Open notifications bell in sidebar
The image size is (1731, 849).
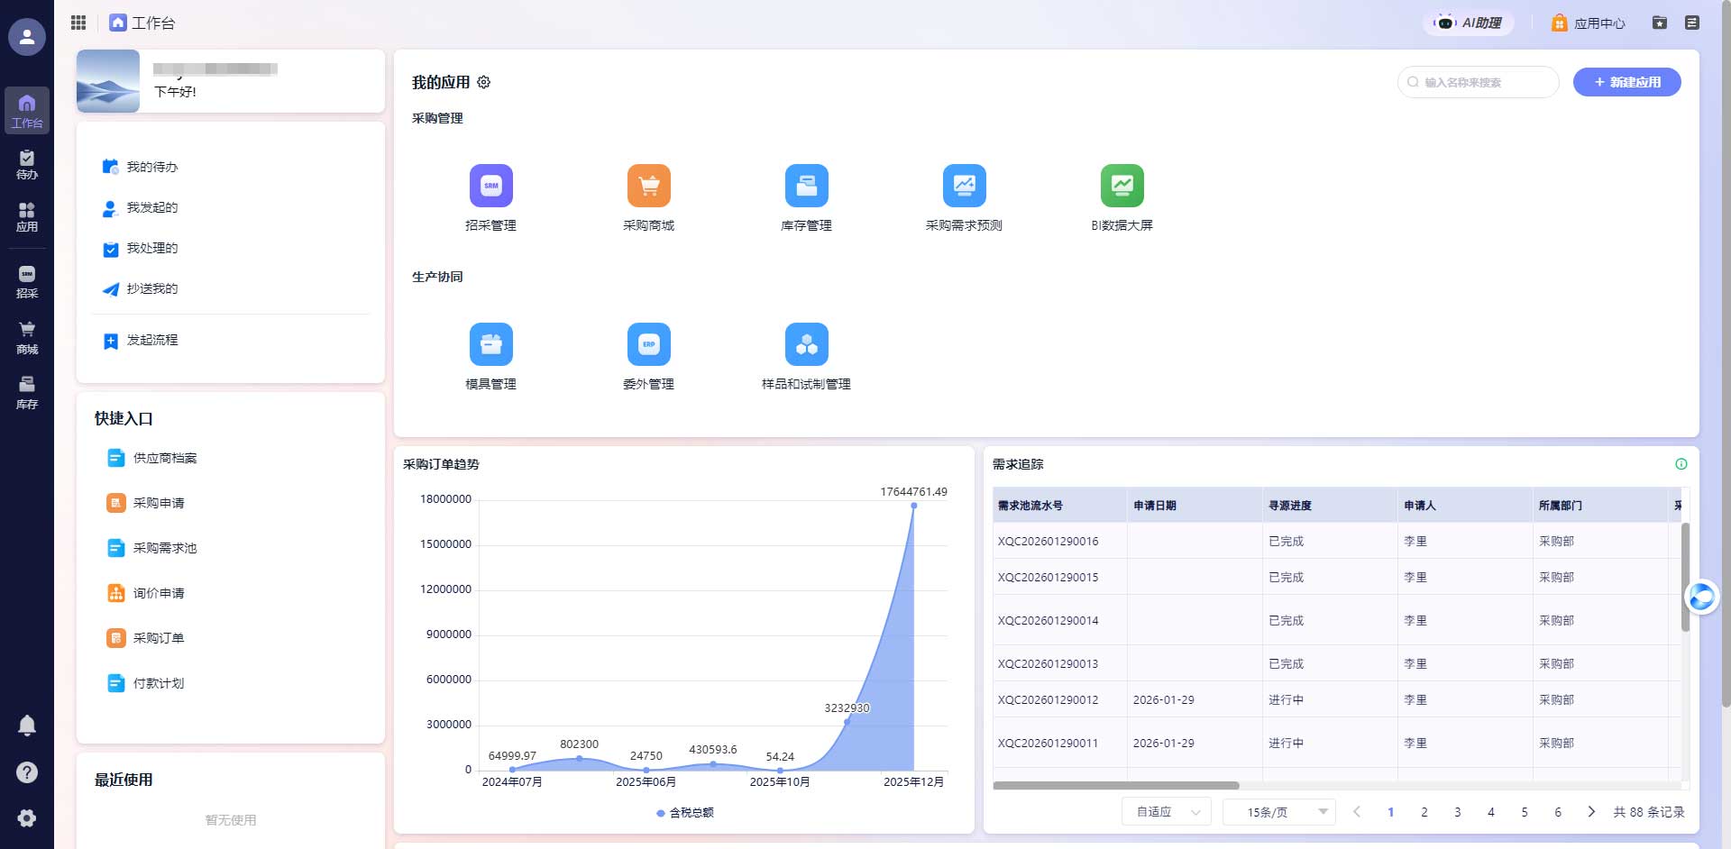coord(27,726)
